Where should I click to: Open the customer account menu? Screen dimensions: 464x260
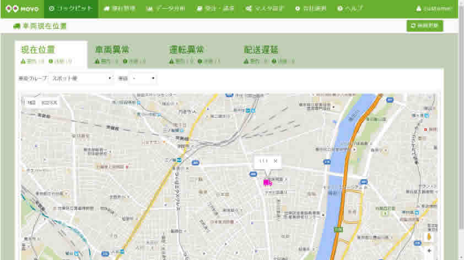tap(434, 9)
